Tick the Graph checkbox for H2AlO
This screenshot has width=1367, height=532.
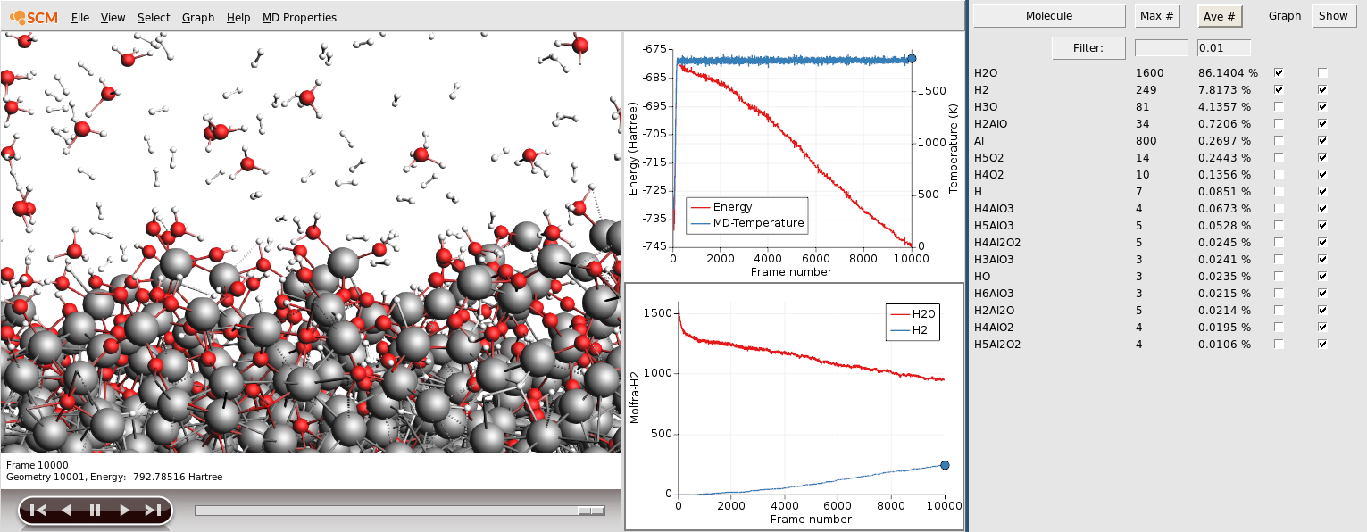(1279, 124)
